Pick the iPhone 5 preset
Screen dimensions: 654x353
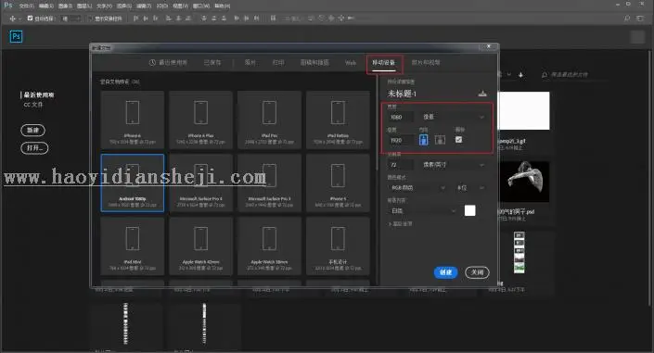tap(338, 183)
